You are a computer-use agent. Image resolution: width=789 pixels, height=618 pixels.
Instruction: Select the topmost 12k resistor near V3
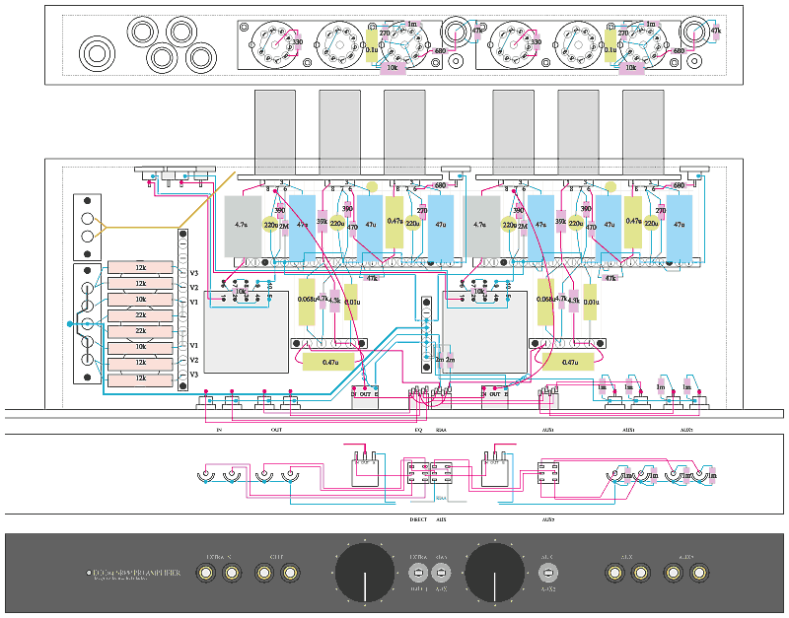click(140, 268)
